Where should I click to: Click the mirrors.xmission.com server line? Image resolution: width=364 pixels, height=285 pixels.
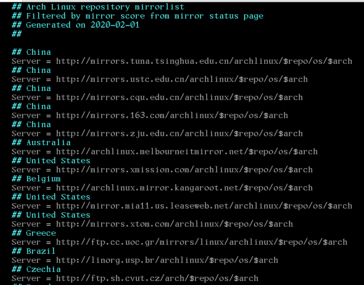[x=162, y=170]
